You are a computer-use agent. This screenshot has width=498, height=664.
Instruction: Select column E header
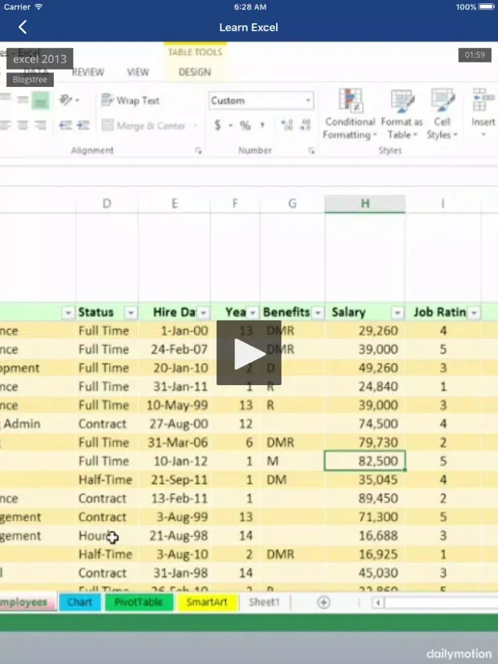pos(174,204)
